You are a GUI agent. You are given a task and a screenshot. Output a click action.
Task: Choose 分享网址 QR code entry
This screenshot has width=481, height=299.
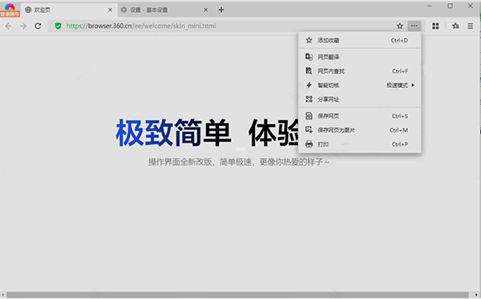click(359, 99)
